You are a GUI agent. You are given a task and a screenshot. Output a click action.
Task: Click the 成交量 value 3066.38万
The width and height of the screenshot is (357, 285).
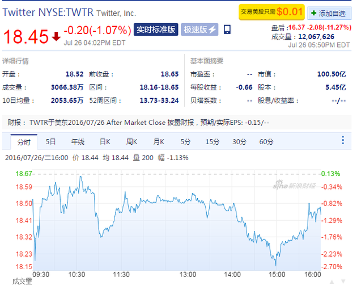[x=67, y=87]
